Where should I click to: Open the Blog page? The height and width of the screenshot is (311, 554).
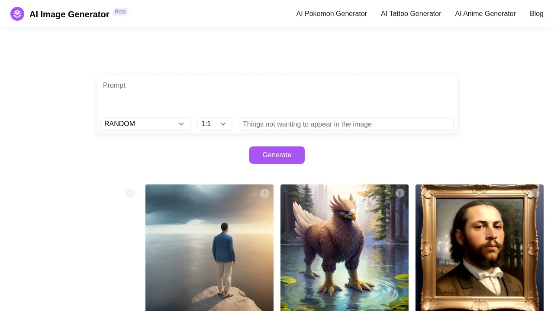(536, 13)
